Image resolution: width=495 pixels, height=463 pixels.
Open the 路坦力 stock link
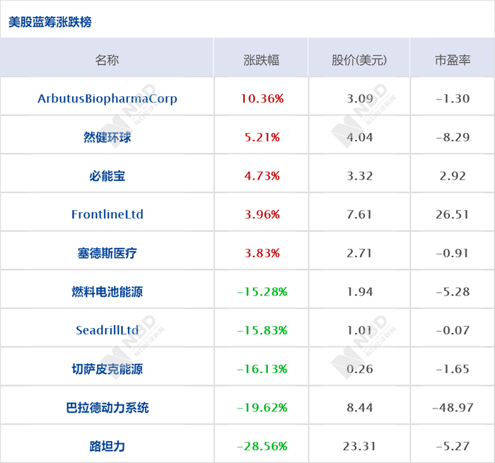coord(107,446)
